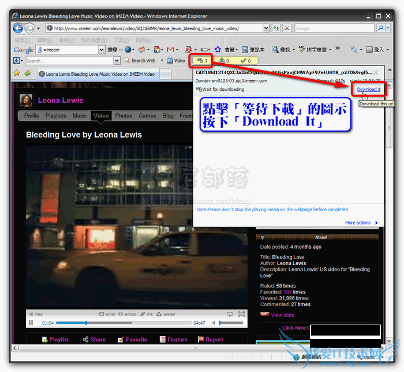
Task: Click the Leona Lewis avatar thumbnail
Action: point(27,101)
